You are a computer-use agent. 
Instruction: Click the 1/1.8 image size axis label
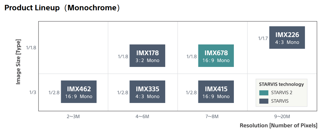point(31,48)
